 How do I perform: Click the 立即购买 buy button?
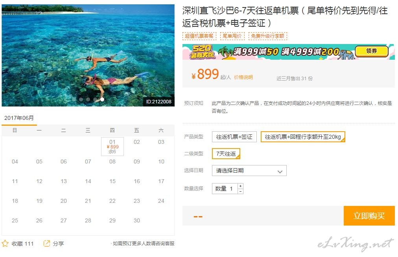pos(369,216)
